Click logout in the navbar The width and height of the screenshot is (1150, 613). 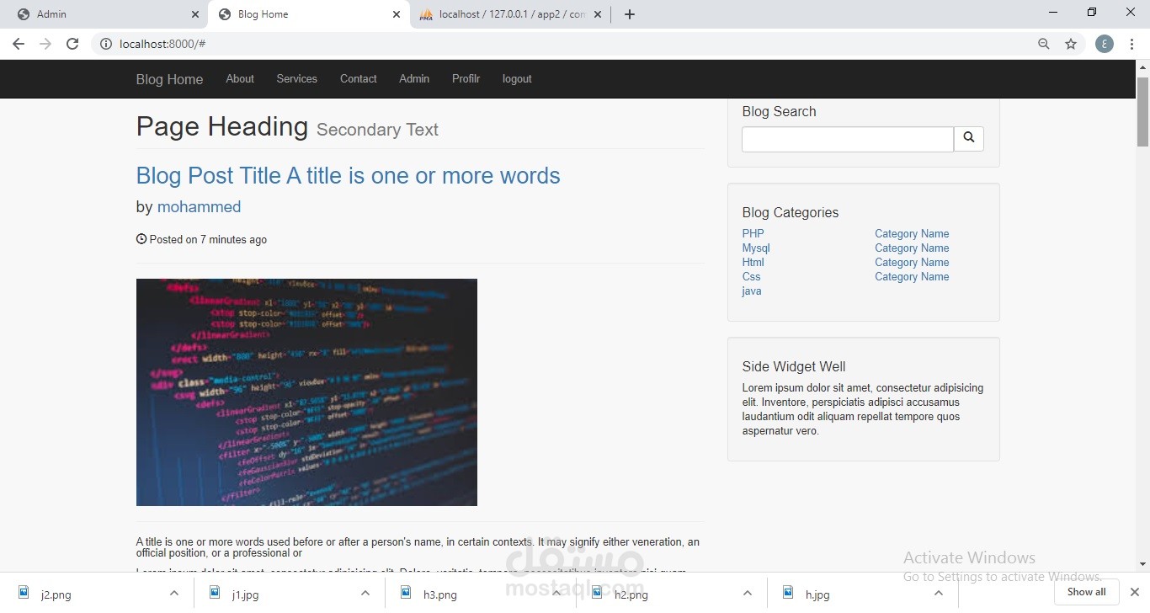coord(517,78)
